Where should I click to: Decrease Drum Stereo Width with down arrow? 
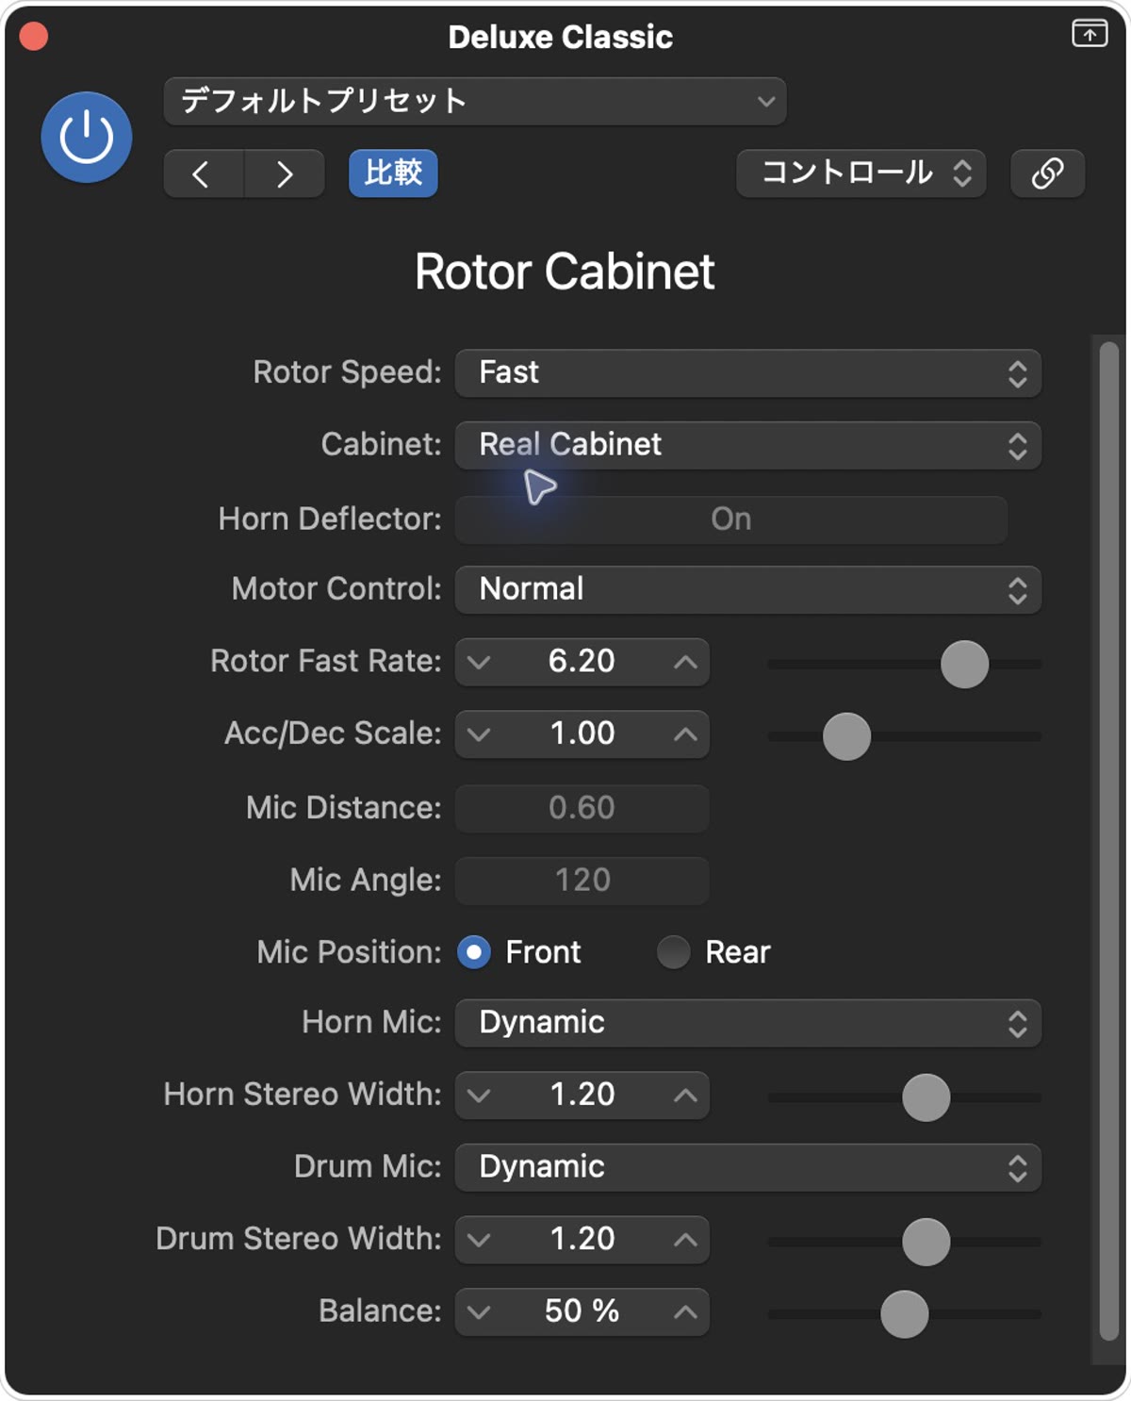(480, 1240)
